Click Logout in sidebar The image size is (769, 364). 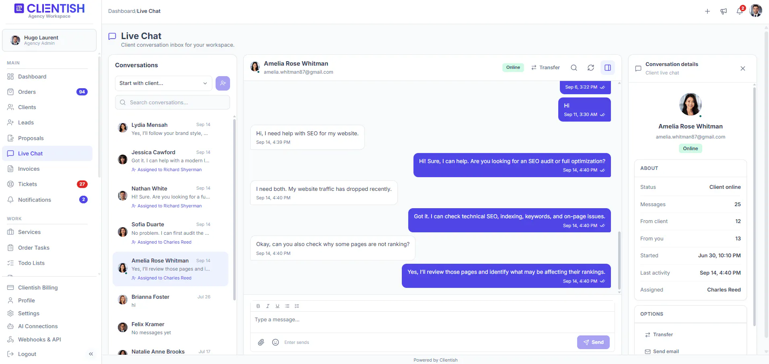[27, 354]
